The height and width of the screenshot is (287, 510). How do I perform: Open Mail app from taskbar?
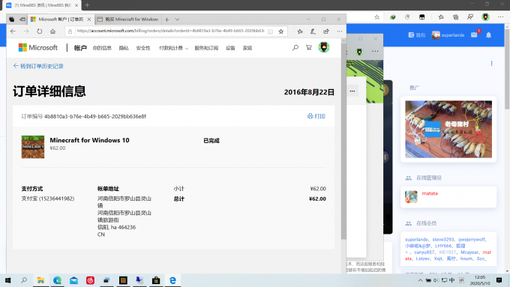(x=73, y=280)
